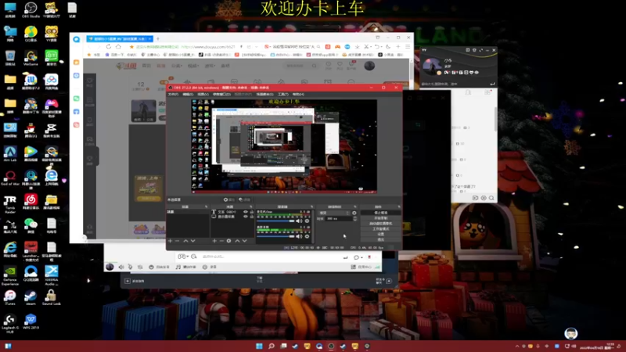This screenshot has height=352, width=626.
Task: Open OBS Settings from the controls panel
Action: coord(380,234)
